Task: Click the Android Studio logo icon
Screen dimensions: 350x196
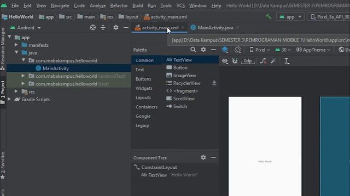Action: 4,5
